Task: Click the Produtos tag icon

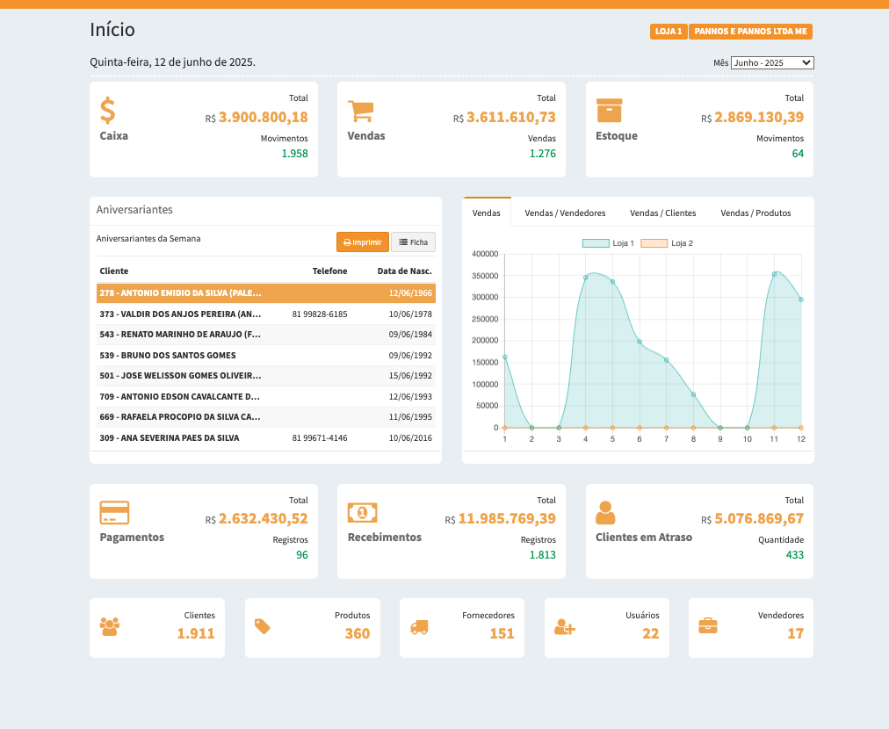Action: pyautogui.click(x=262, y=626)
